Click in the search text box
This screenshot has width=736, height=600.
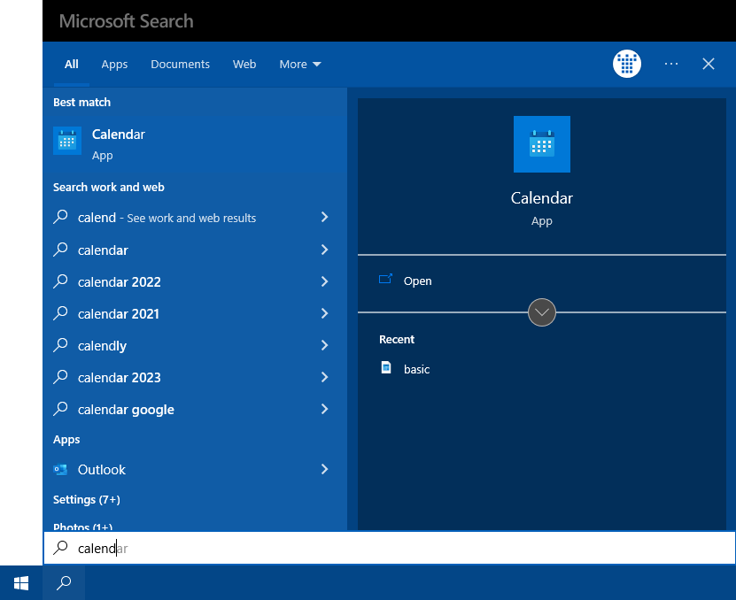(390, 548)
